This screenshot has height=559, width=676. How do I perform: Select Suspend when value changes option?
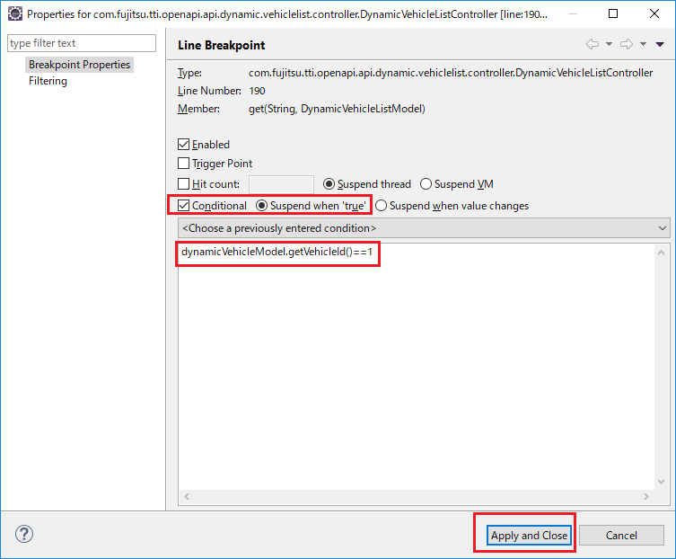(x=382, y=206)
